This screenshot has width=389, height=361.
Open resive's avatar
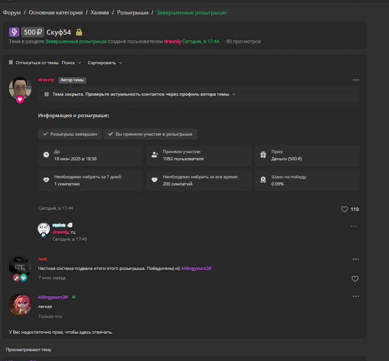44,229
